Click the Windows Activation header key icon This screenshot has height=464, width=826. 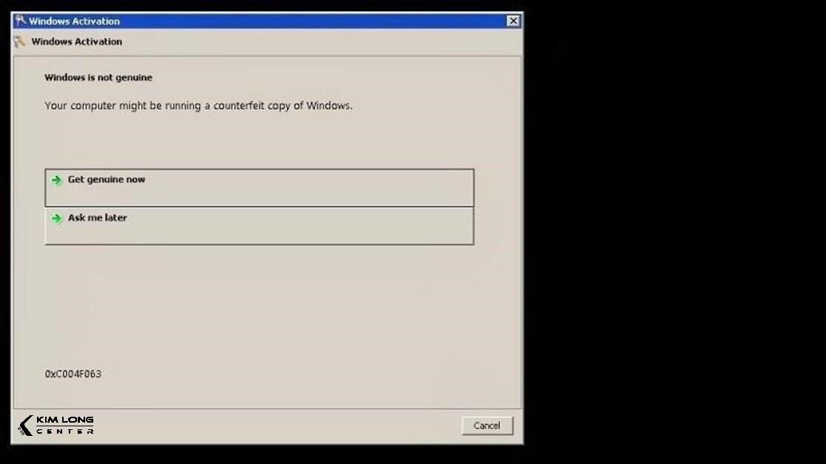point(19,41)
